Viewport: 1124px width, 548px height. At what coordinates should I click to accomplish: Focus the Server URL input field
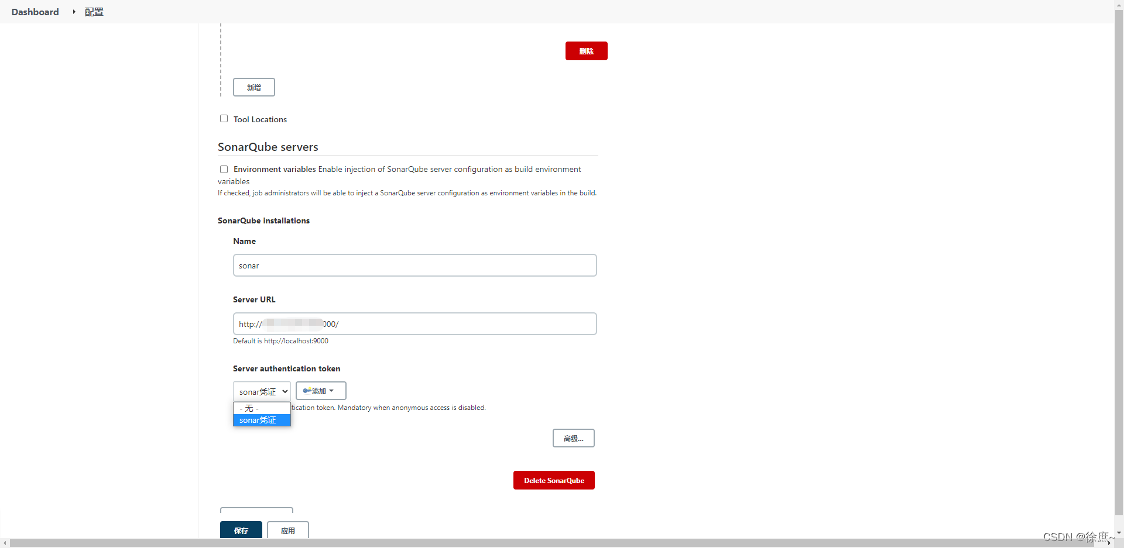tap(414, 324)
